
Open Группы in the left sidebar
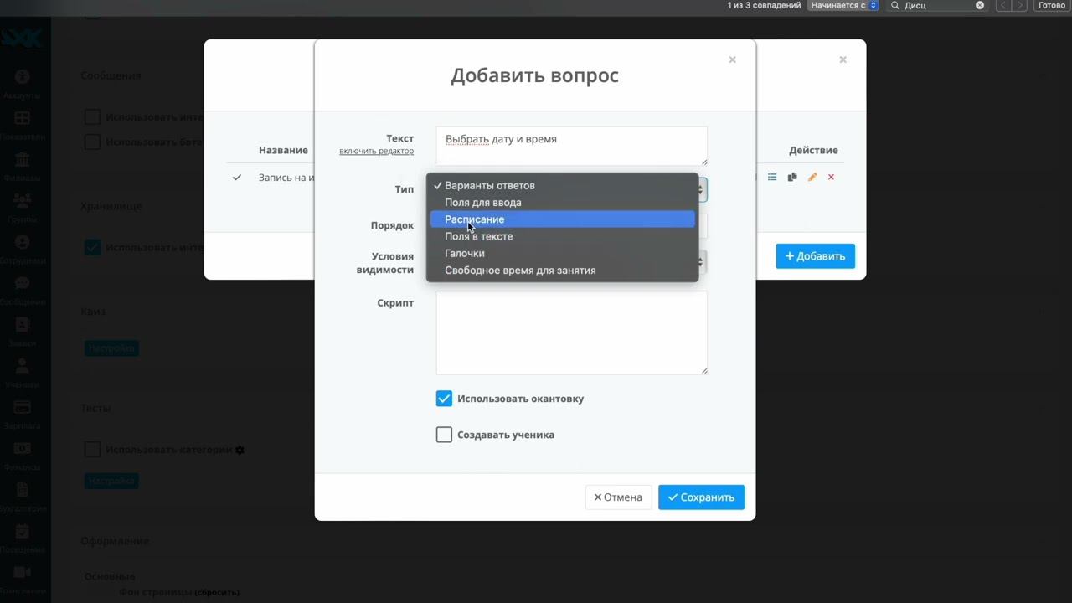click(x=22, y=208)
